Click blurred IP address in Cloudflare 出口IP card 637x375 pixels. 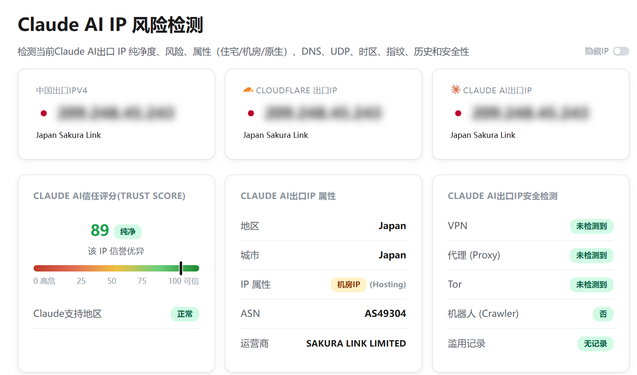[324, 113]
